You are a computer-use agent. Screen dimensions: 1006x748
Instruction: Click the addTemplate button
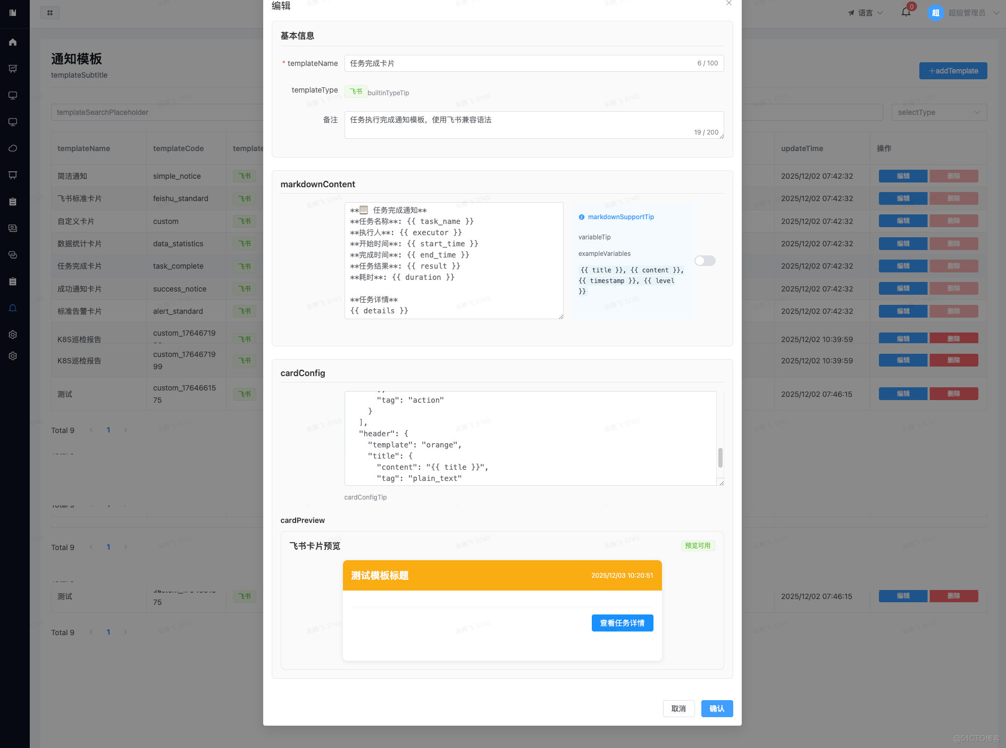tap(953, 71)
